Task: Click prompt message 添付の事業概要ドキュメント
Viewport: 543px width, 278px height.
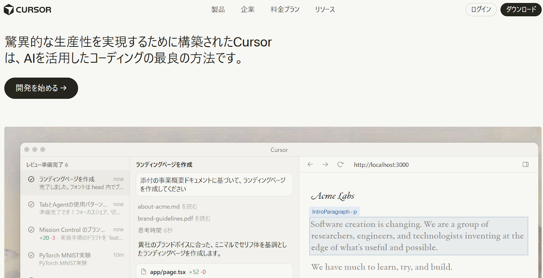Action: [214, 184]
